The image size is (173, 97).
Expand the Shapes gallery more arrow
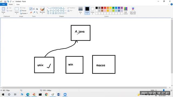(66, 13)
